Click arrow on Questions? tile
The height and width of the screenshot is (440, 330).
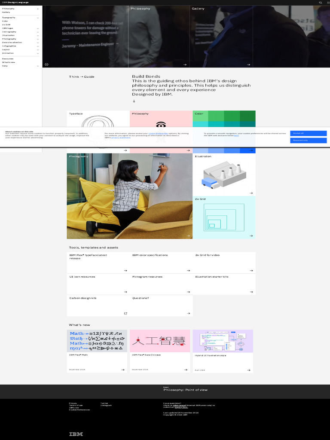(x=188, y=313)
